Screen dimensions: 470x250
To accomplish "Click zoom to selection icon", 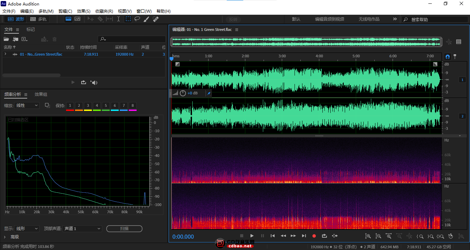I will 440,236.
